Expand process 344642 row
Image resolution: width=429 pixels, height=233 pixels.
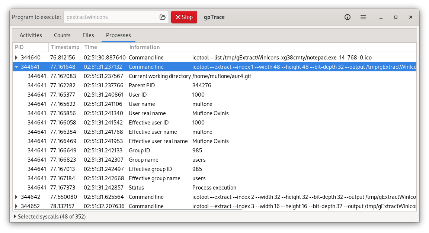(16, 197)
